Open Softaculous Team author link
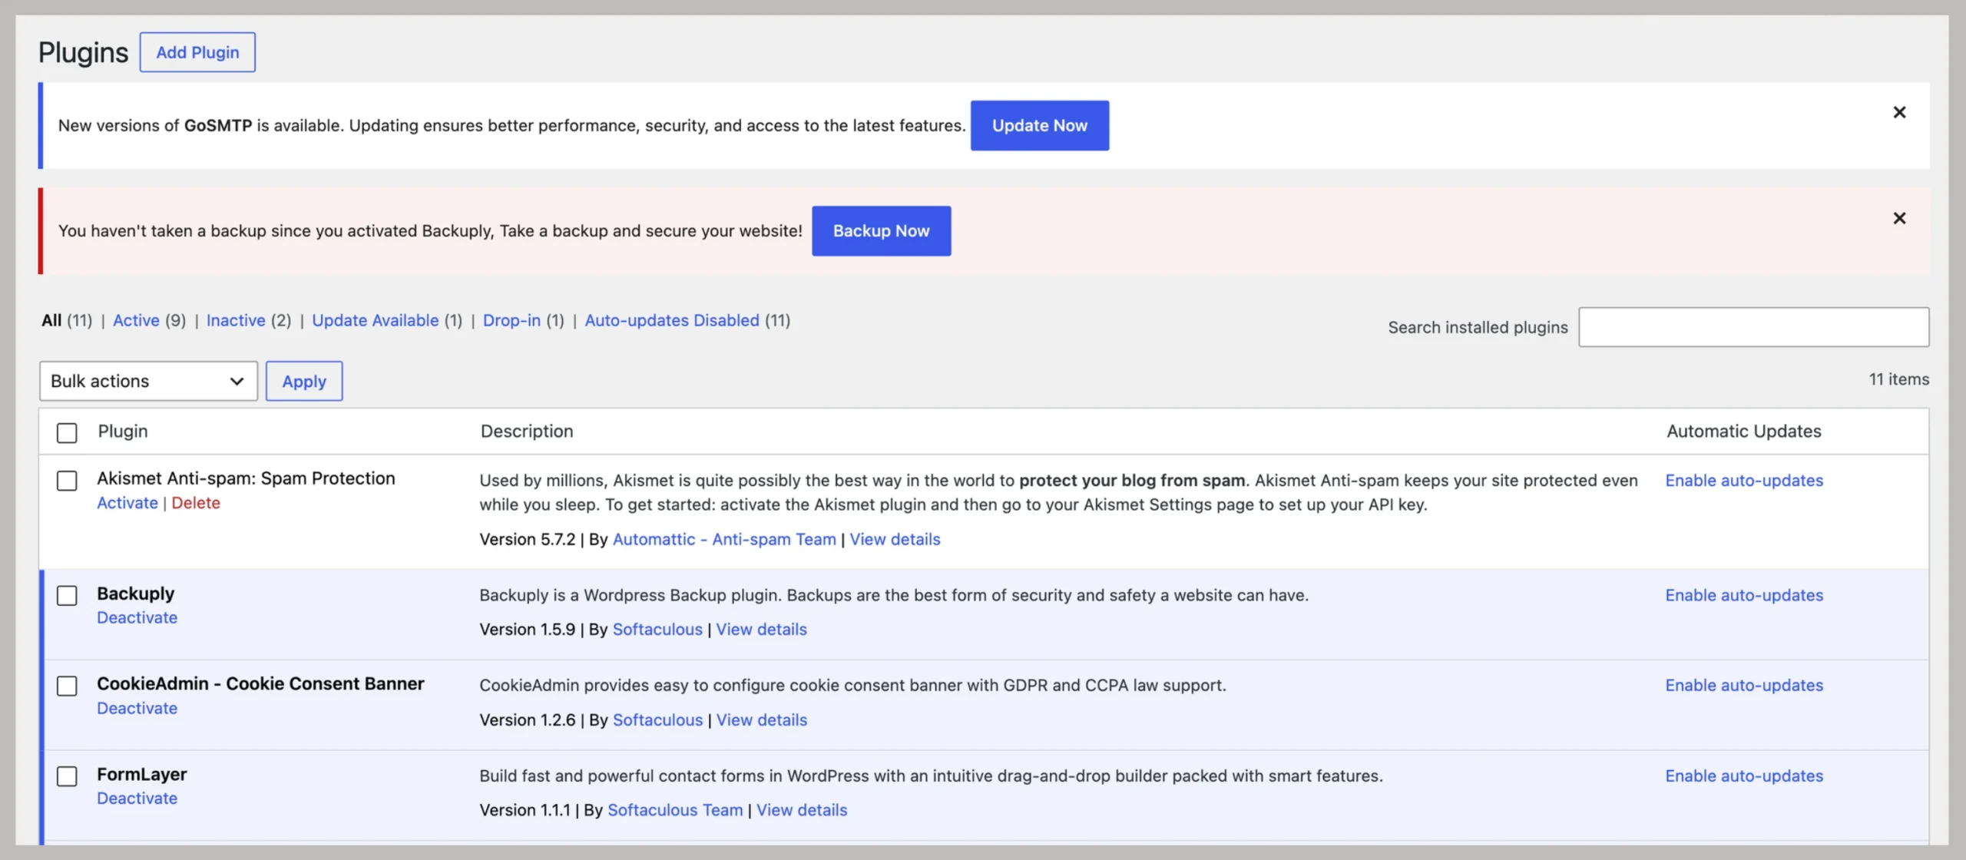The image size is (1966, 860). 675,809
